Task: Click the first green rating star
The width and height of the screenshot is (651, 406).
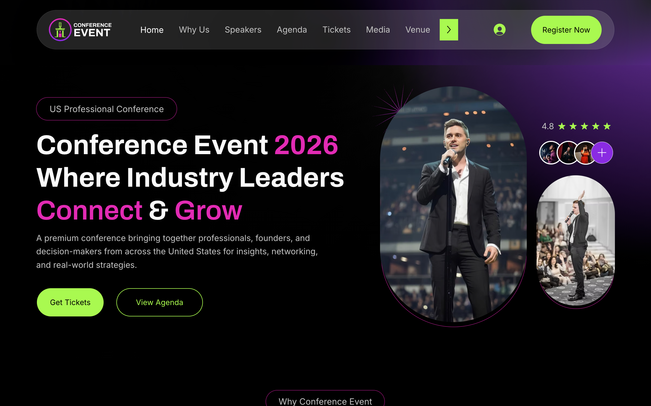Action: 562,126
